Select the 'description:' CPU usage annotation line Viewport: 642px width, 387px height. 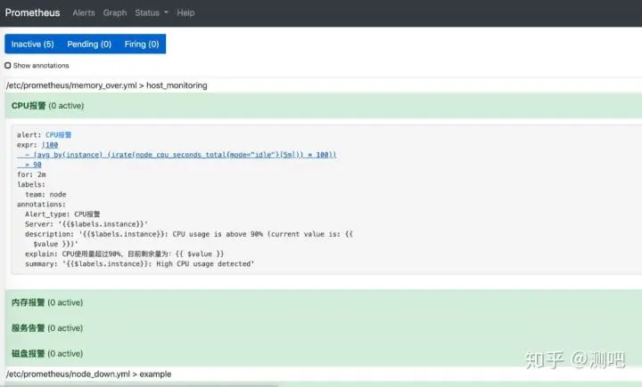pos(189,239)
